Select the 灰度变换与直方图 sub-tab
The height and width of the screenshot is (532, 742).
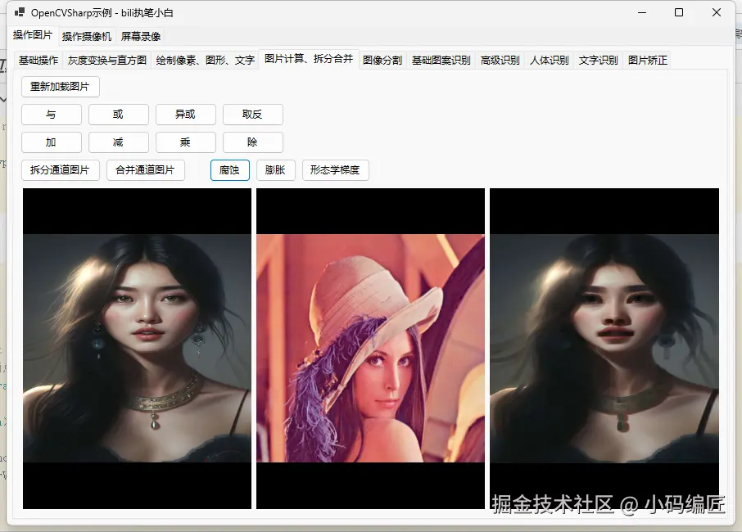pyautogui.click(x=107, y=60)
